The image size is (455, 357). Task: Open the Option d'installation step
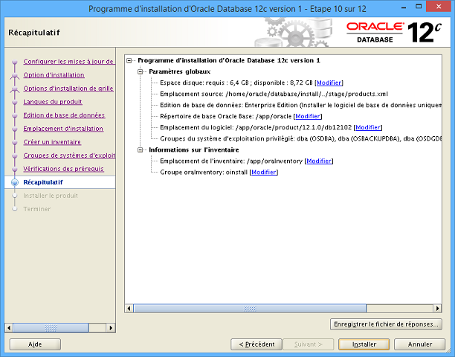coord(54,75)
